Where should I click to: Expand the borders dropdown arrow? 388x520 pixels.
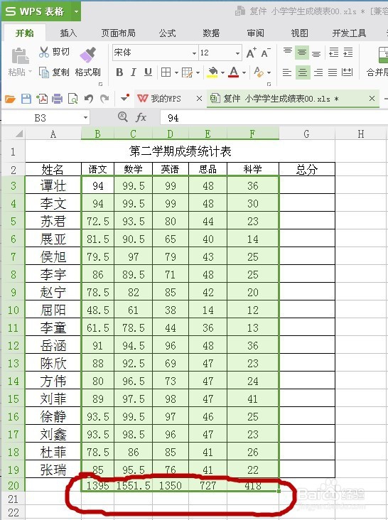[176, 72]
